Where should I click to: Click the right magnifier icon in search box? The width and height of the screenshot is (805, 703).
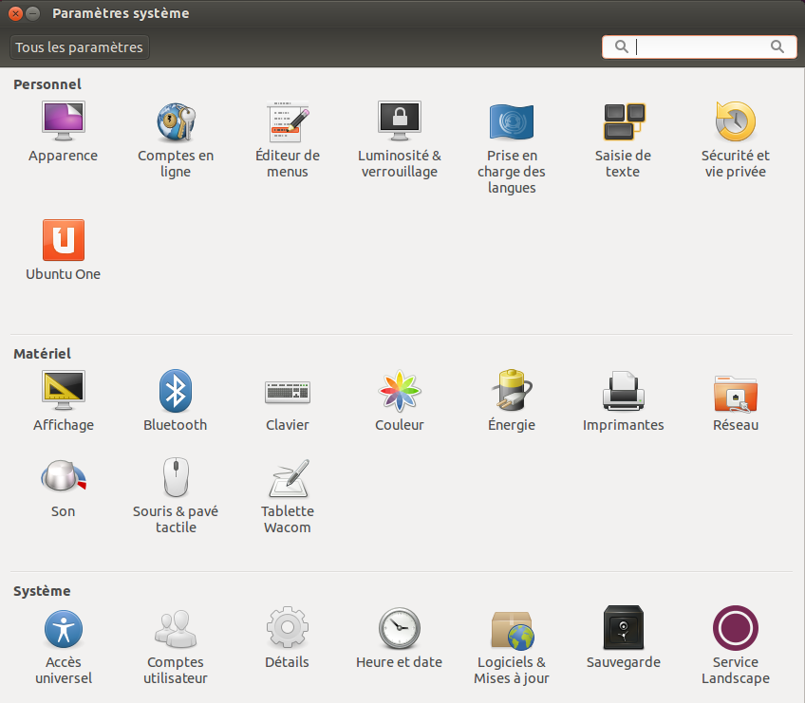click(x=777, y=46)
